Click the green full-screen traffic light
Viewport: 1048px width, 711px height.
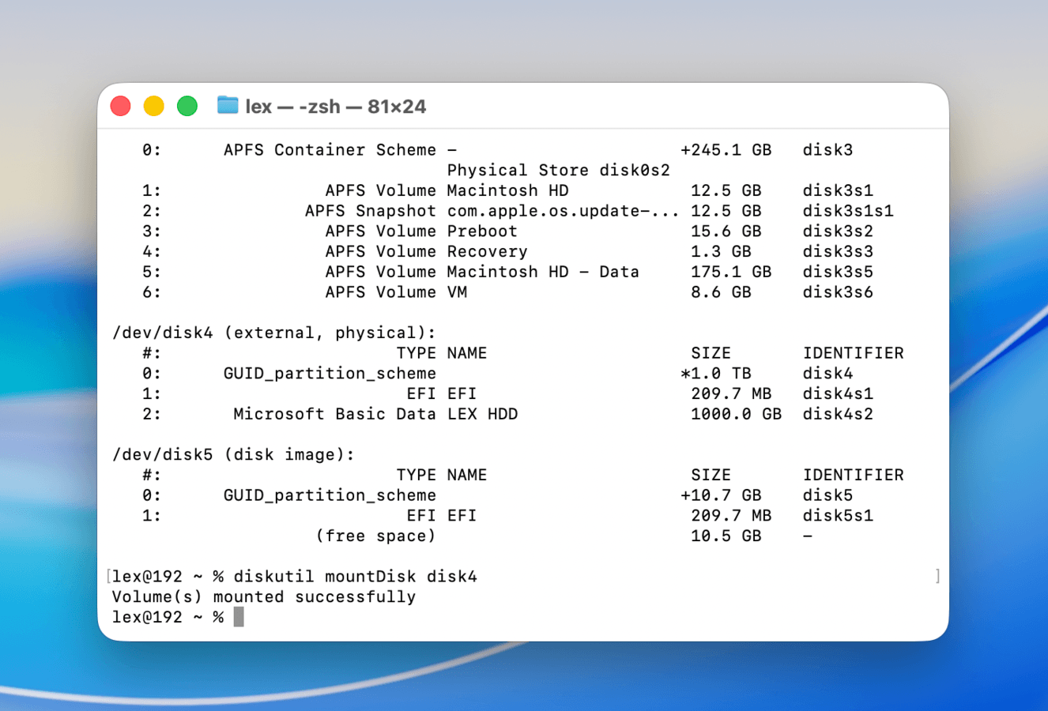click(x=187, y=105)
